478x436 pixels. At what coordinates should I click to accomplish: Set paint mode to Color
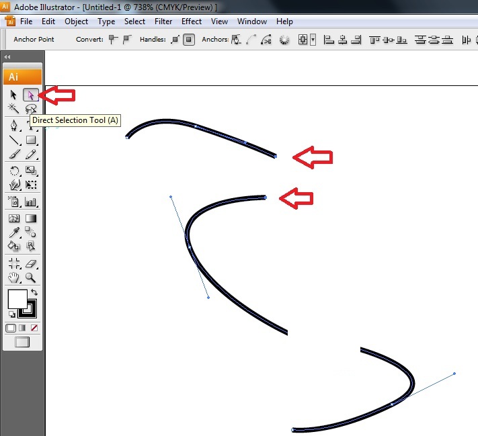point(11,328)
